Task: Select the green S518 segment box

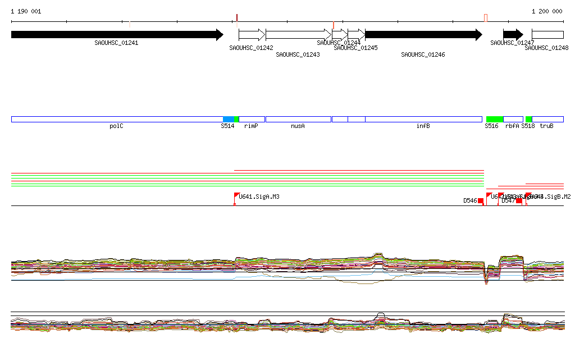Action: [528, 120]
